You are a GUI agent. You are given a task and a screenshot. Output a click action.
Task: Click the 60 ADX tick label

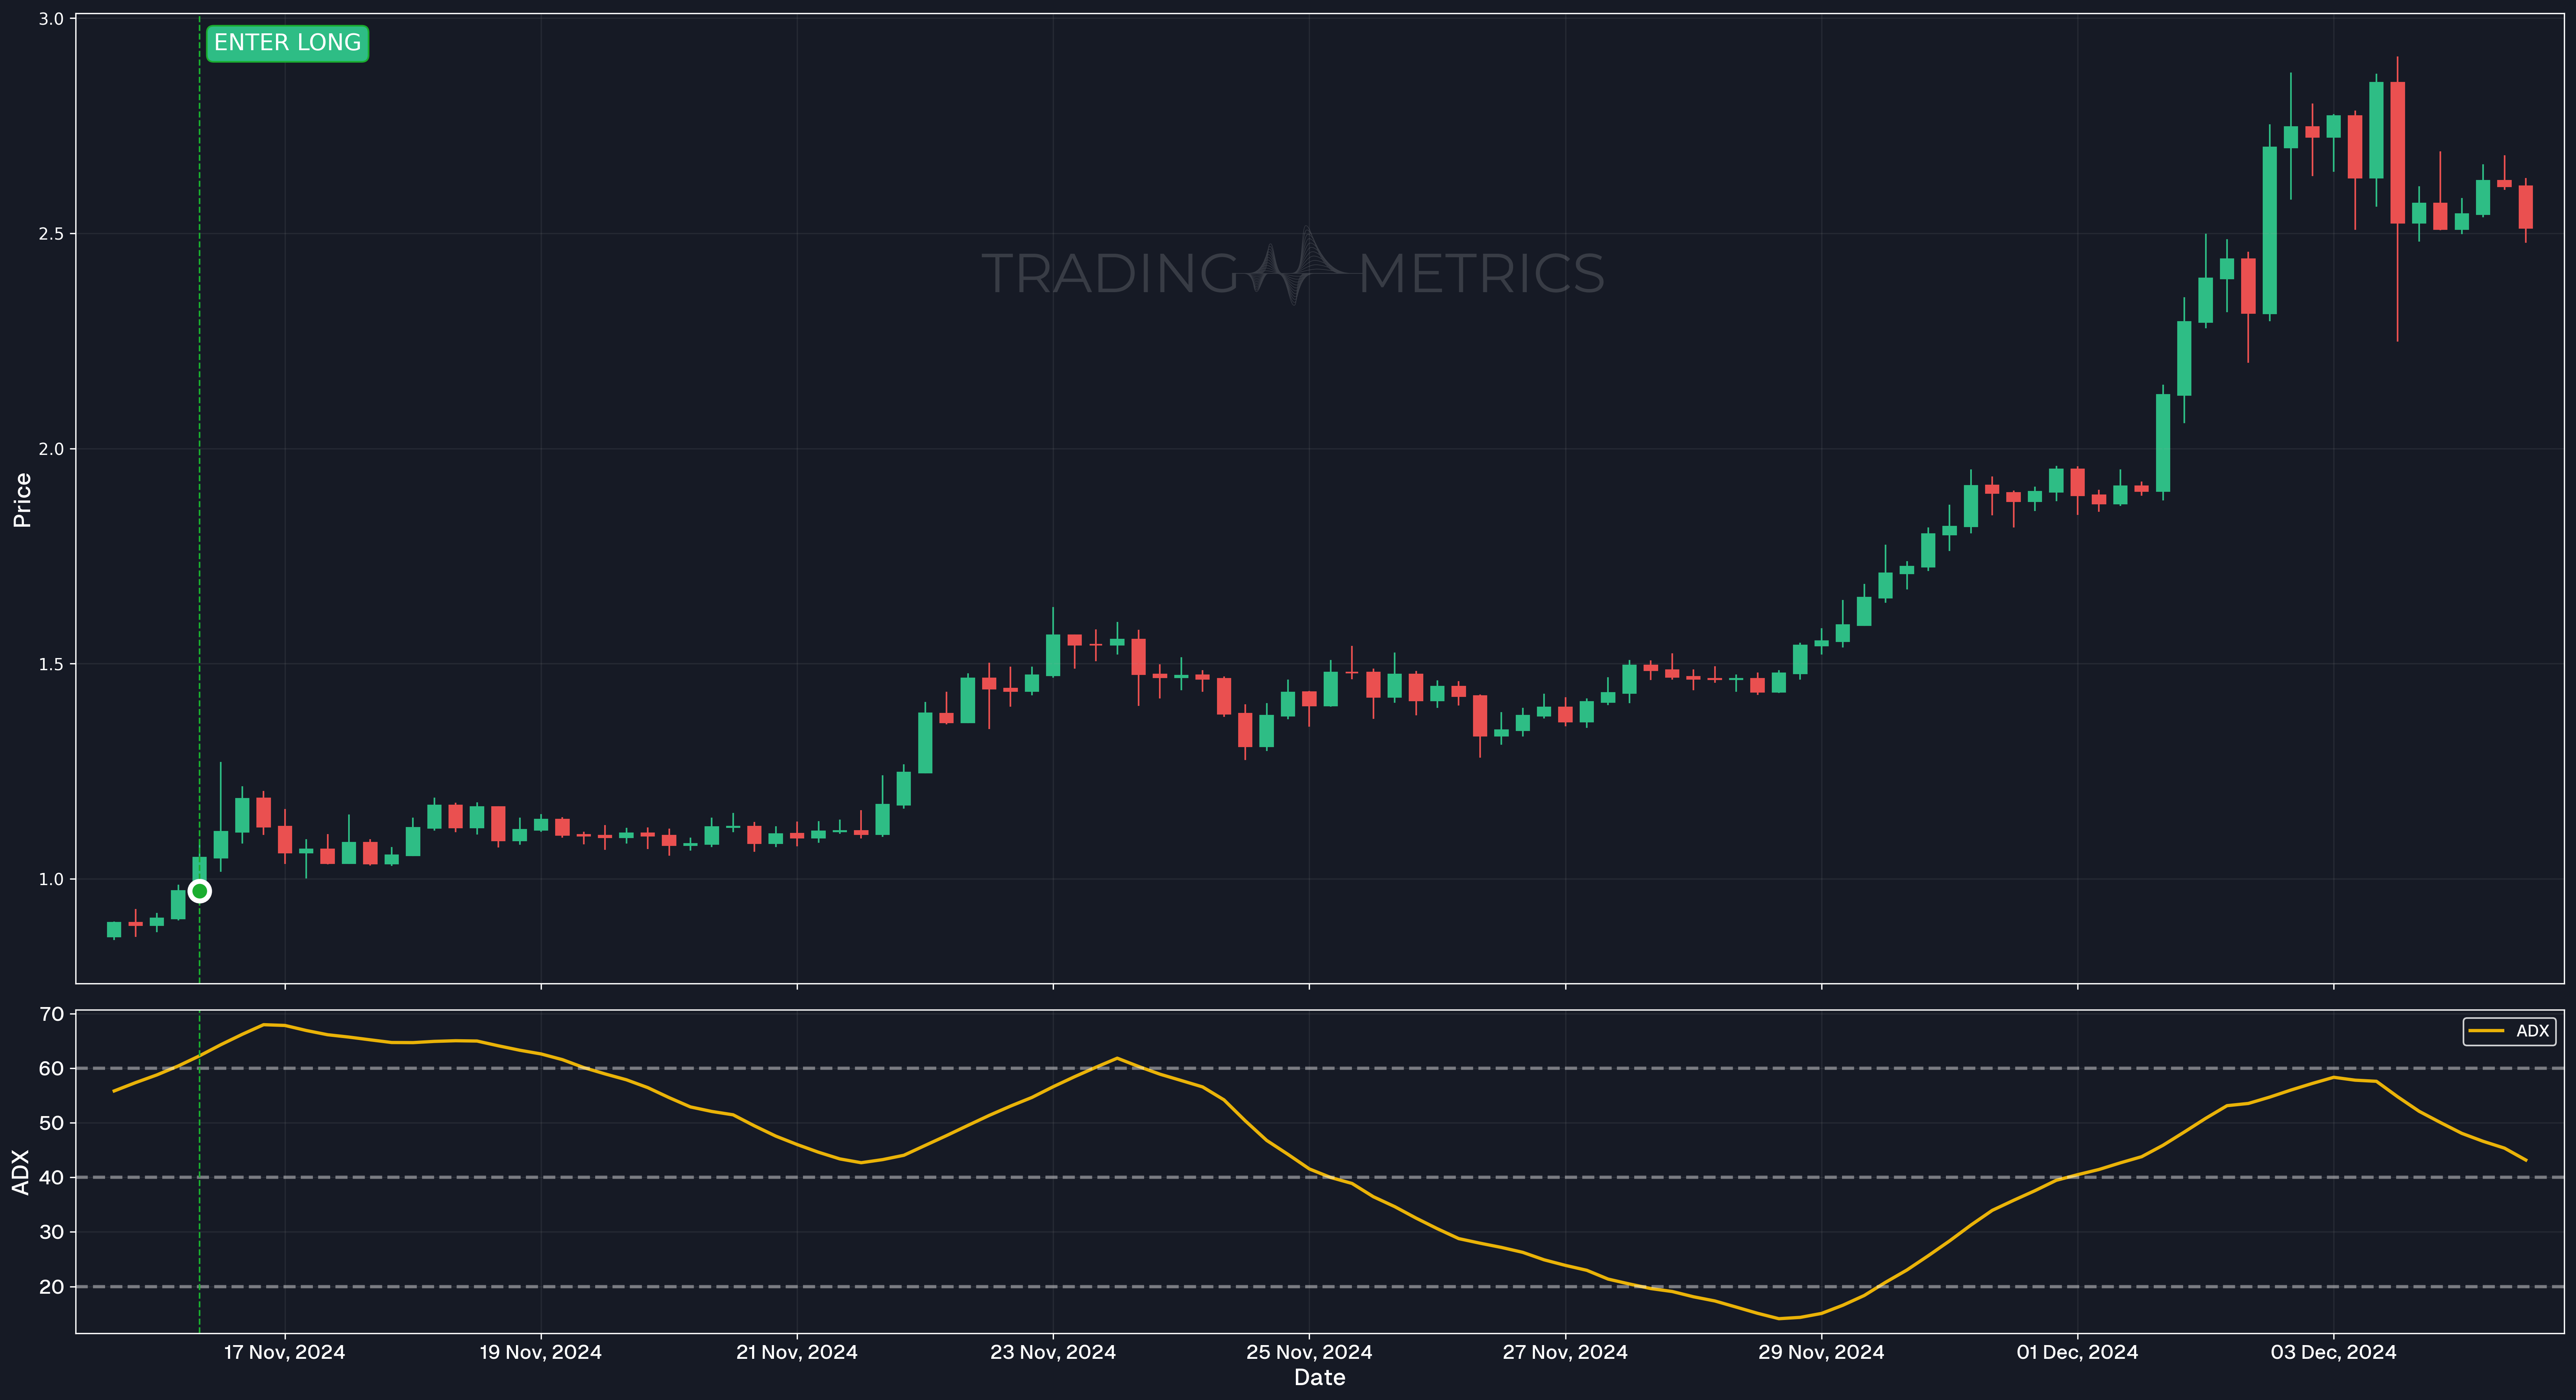click(x=51, y=1068)
